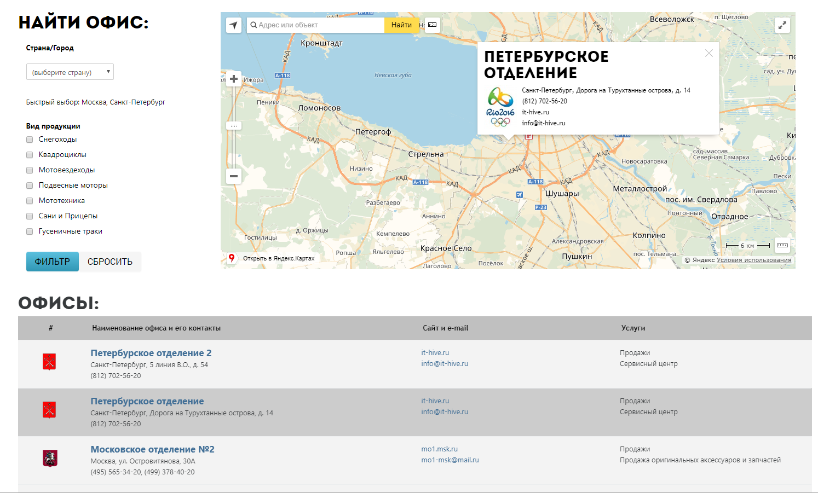Check the Квадроциклы product option
Image resolution: width=818 pixels, height=493 pixels.
[30, 155]
